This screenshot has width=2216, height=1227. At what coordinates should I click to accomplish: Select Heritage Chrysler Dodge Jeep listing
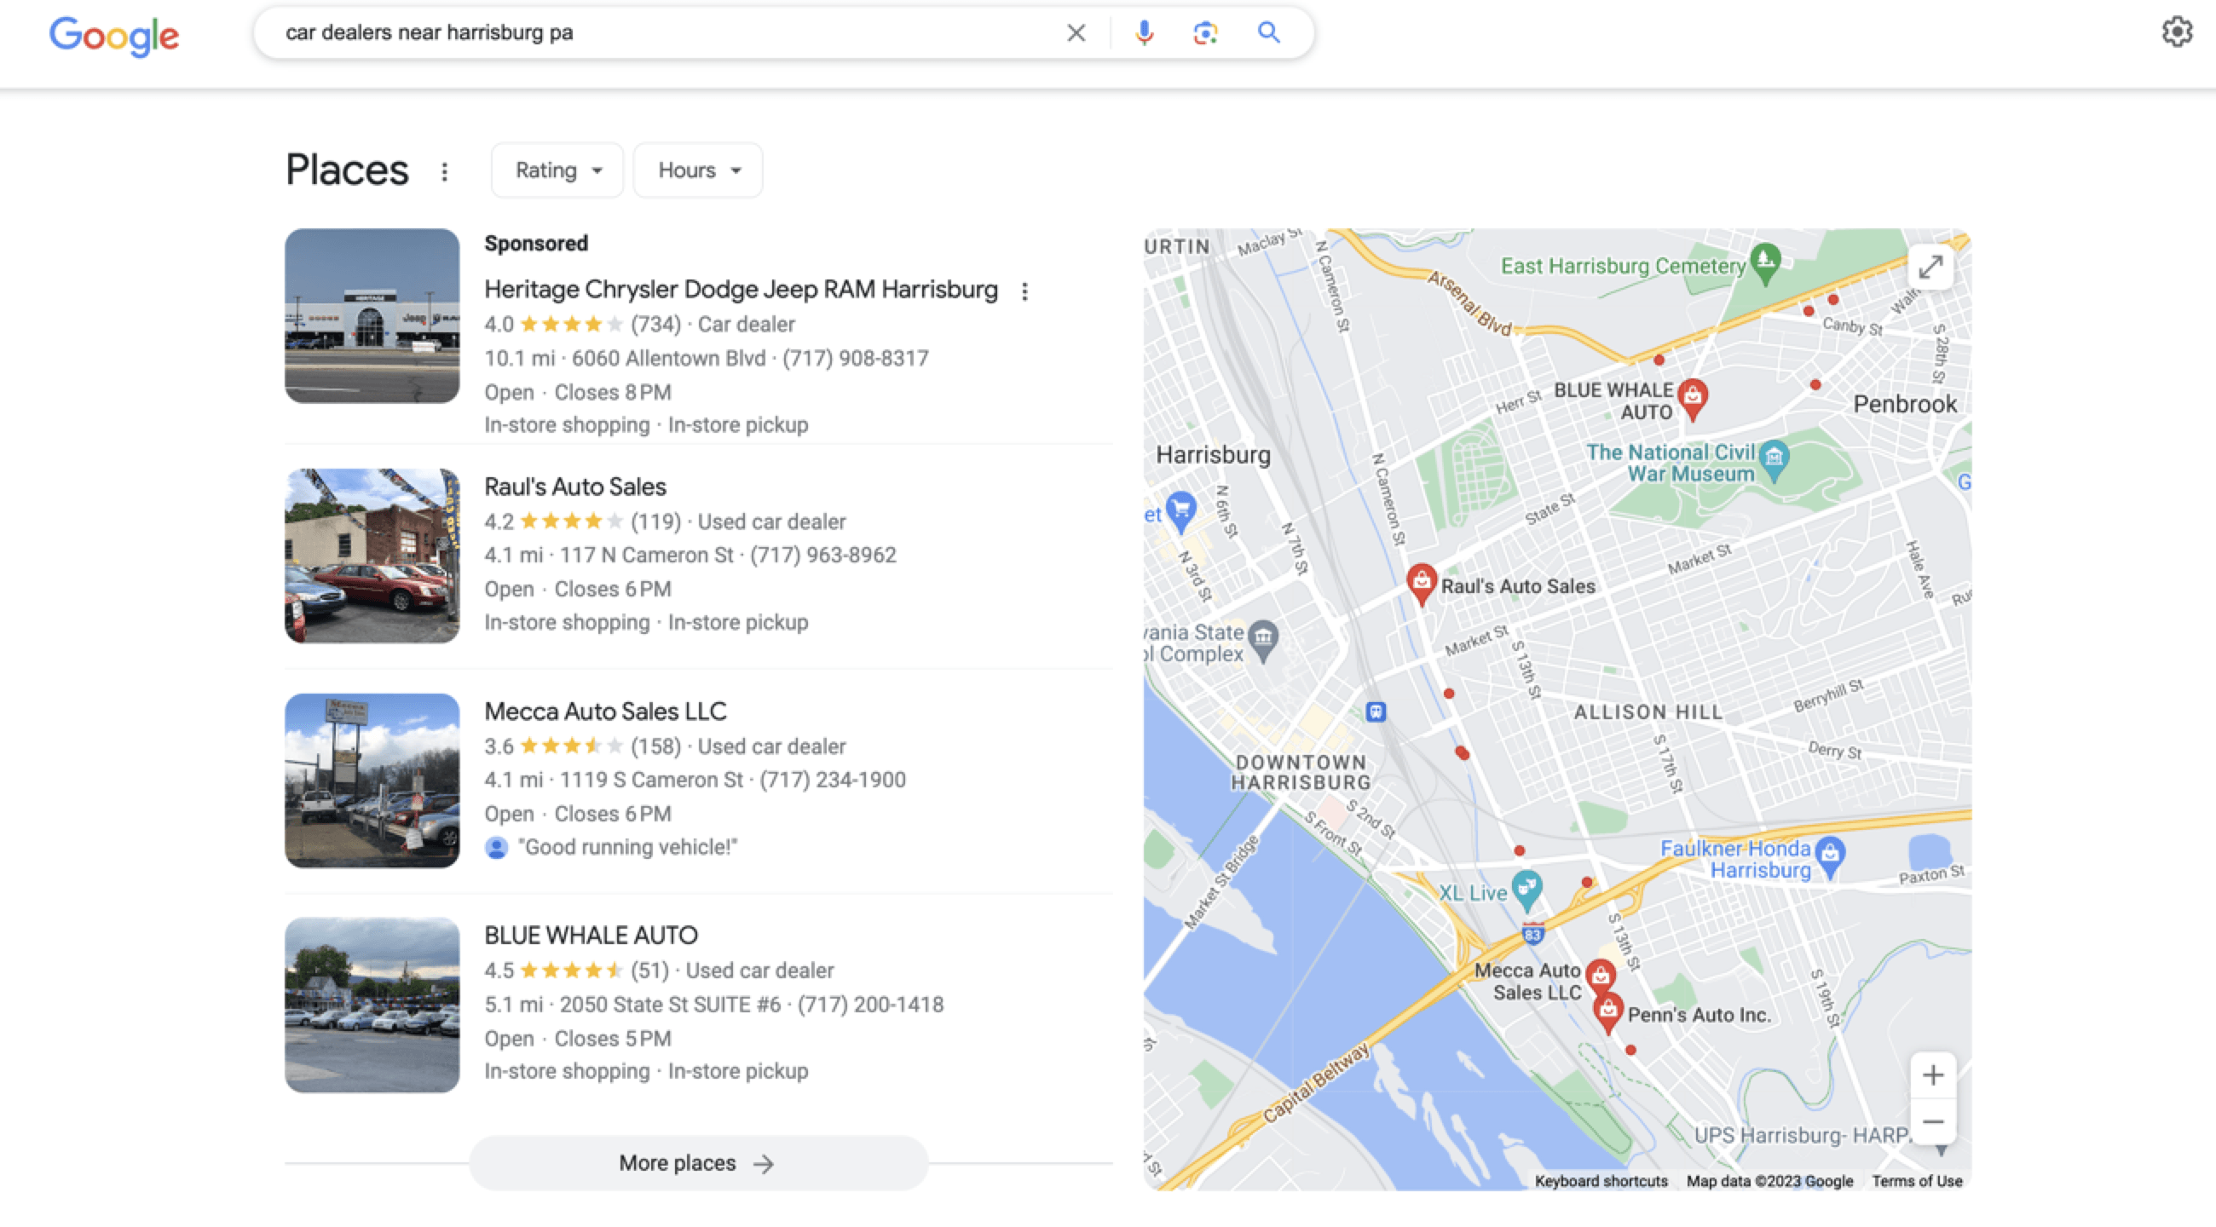click(x=740, y=289)
